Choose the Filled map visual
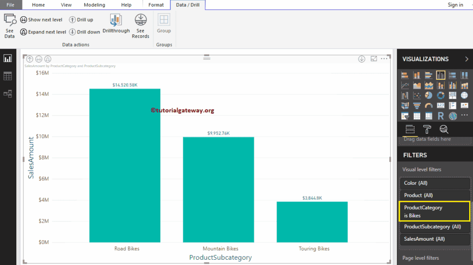Screen dimensions: 473x265 [405, 106]
